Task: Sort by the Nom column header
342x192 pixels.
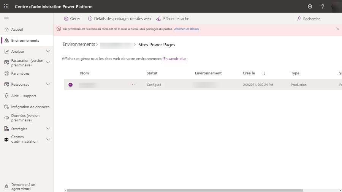Action: [84, 73]
